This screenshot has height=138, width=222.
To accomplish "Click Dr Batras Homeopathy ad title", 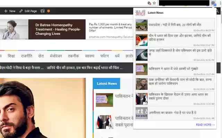I will [x=58, y=29].
